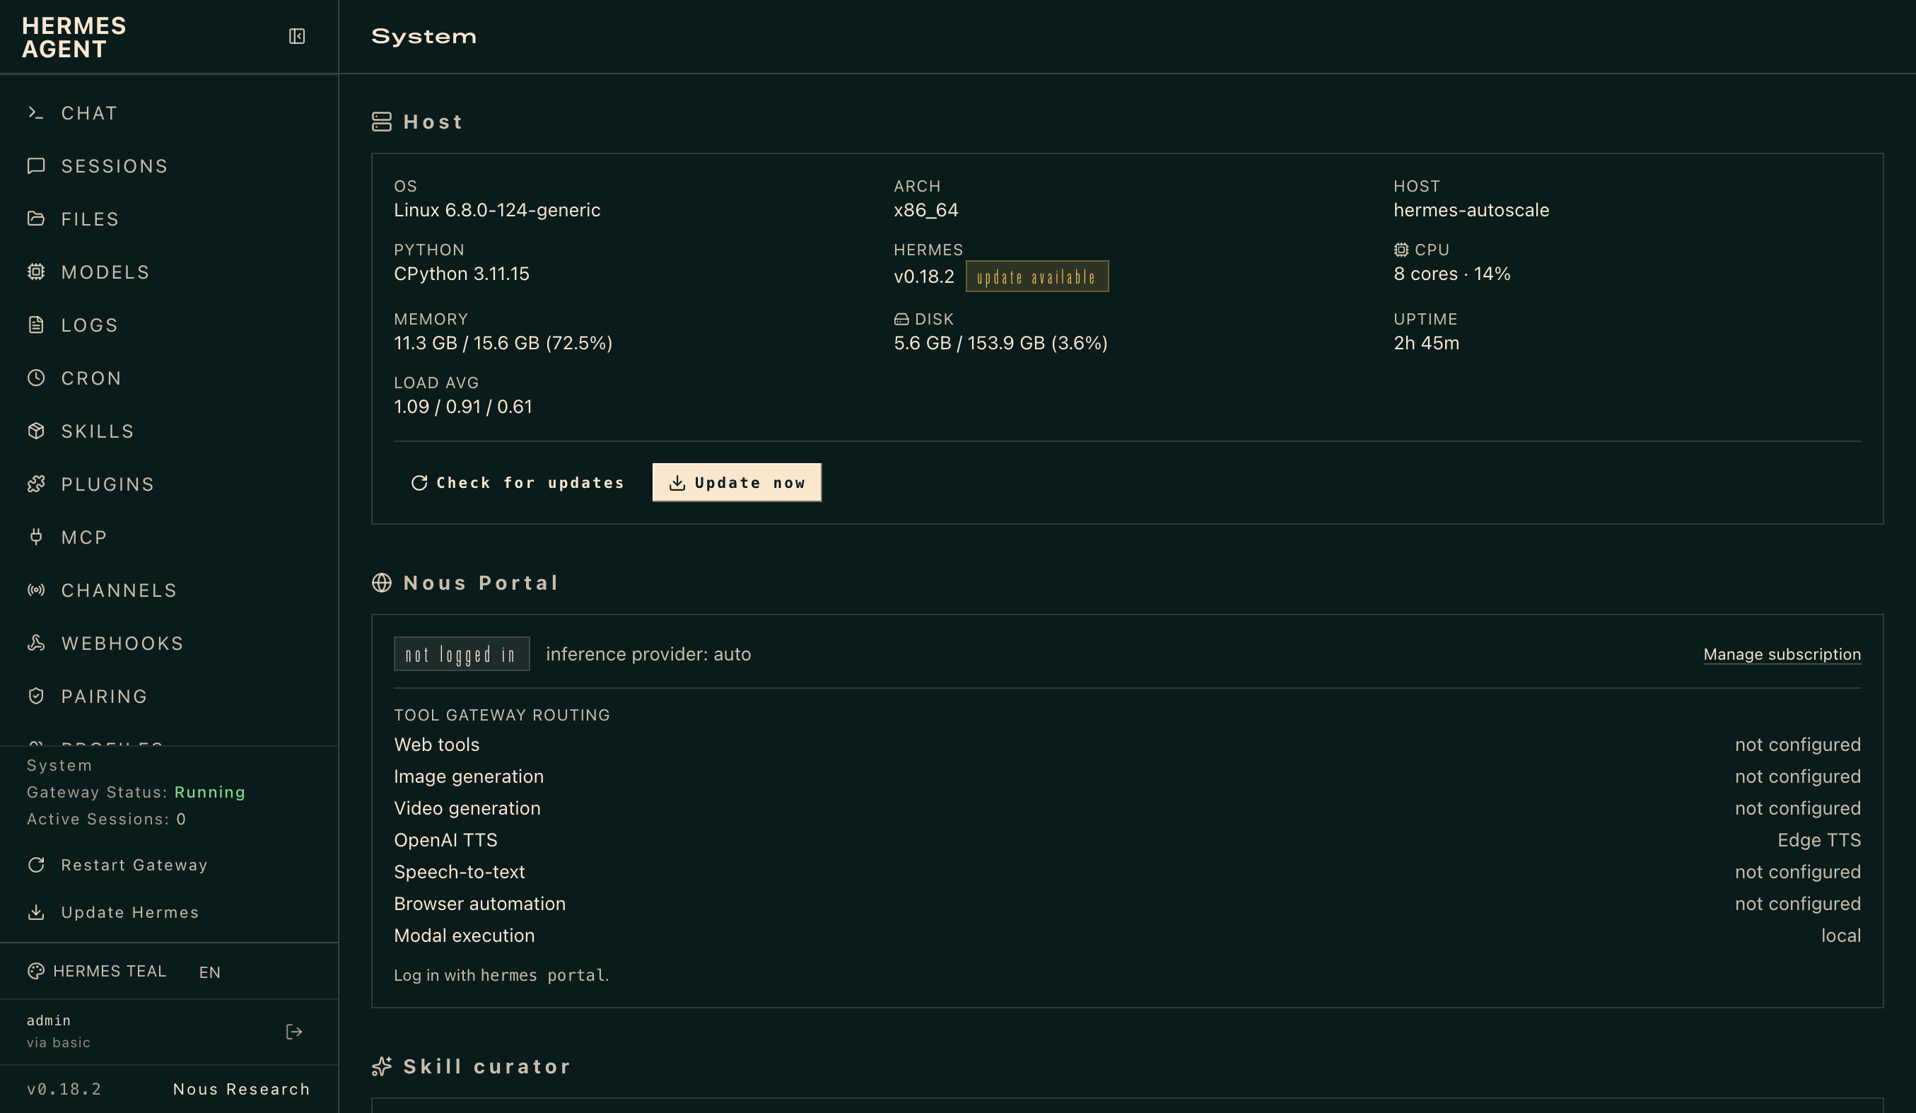View the Logs page
1916x1113 pixels.
coord(169,325)
